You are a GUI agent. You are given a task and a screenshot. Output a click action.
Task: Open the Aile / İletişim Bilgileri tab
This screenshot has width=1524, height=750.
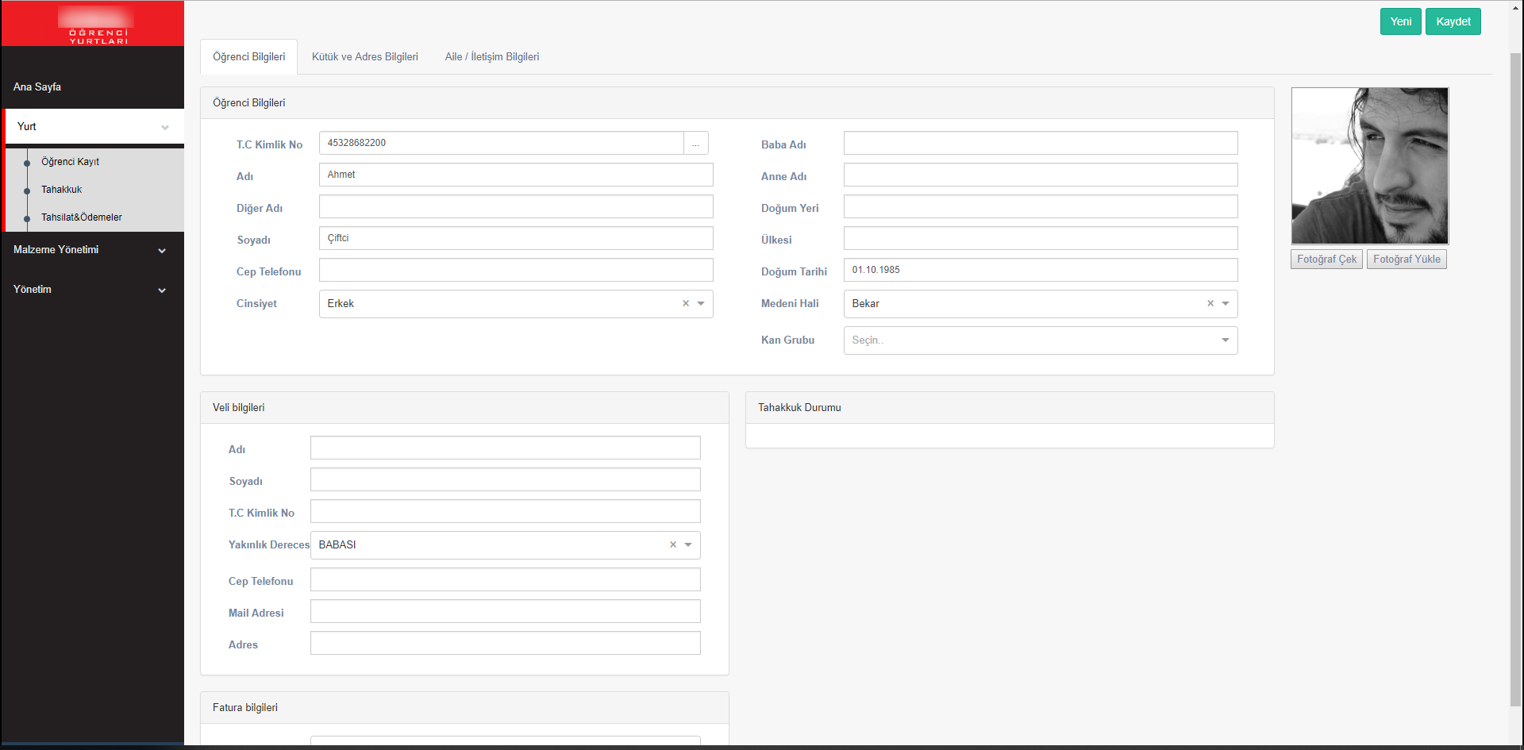[491, 57]
